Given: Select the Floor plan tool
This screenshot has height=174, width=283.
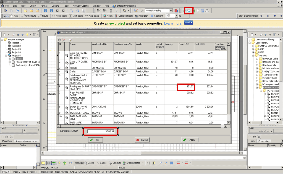Looking at the screenshot, I should [143, 16].
